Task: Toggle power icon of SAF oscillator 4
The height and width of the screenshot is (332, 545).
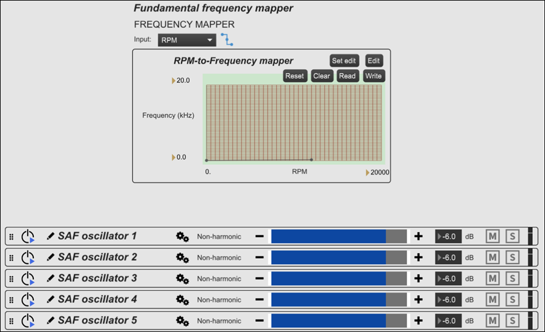Action: [x=28, y=300]
